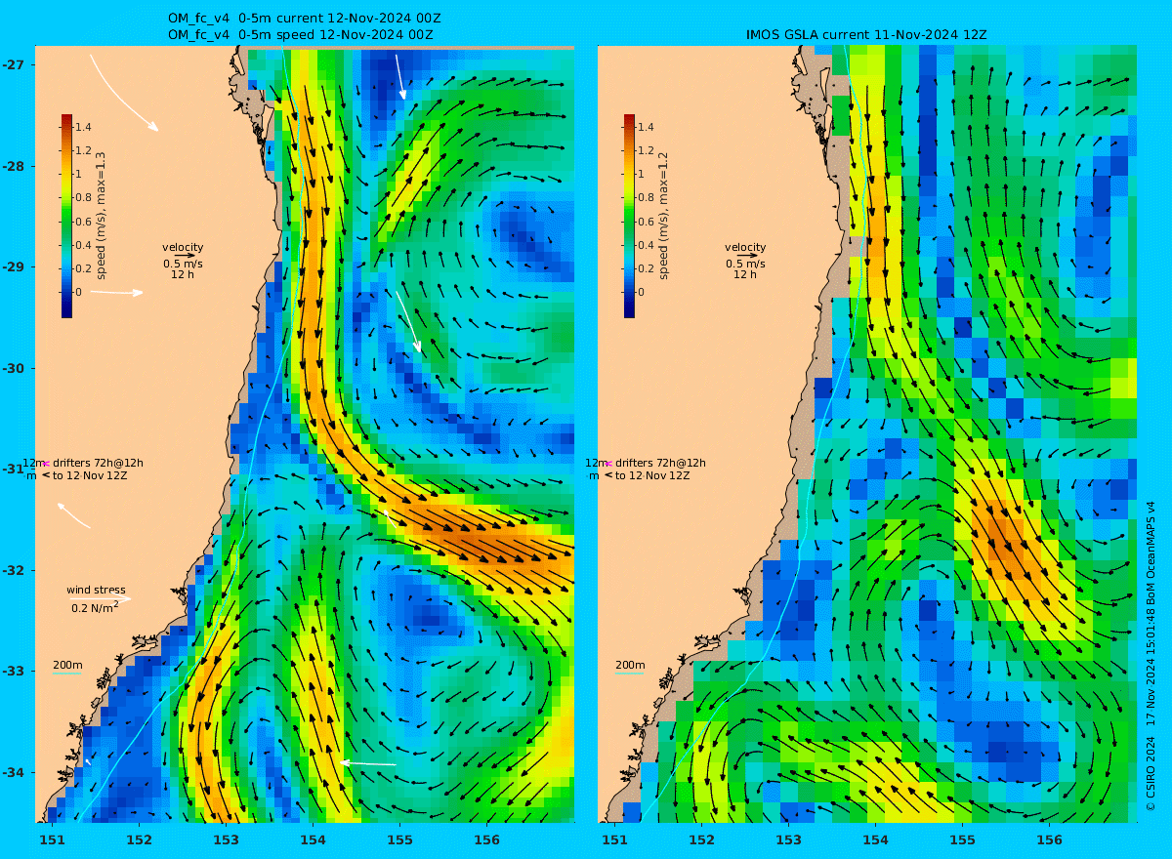Click longitude label '151' under the right map
Image resolution: width=1172 pixels, height=859 pixels.
click(x=614, y=839)
